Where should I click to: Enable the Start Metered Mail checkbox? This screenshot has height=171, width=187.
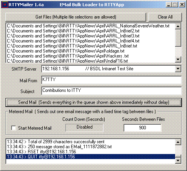click(13, 128)
